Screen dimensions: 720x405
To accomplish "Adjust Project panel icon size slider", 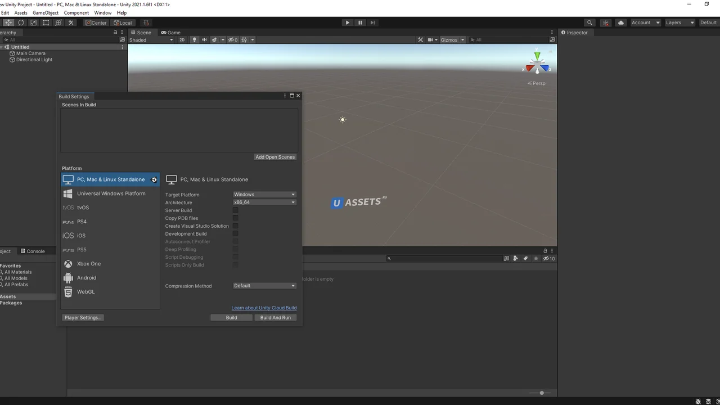I will tap(541, 393).
